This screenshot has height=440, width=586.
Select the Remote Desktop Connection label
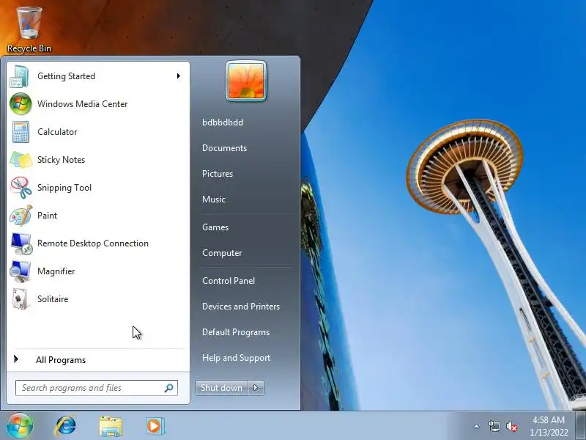click(93, 243)
